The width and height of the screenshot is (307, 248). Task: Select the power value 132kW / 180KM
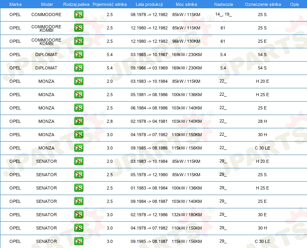tap(186, 215)
